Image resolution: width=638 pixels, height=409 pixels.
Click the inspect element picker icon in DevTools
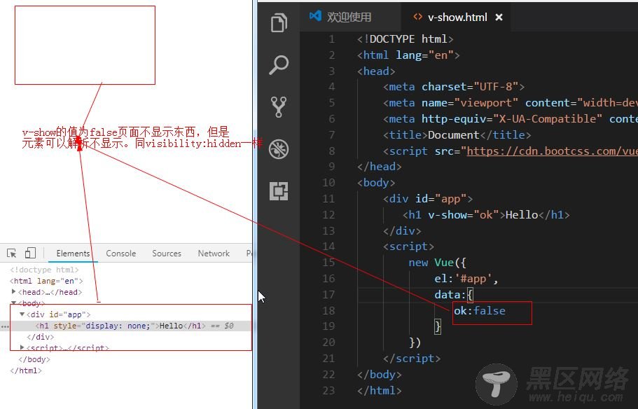[x=11, y=253]
